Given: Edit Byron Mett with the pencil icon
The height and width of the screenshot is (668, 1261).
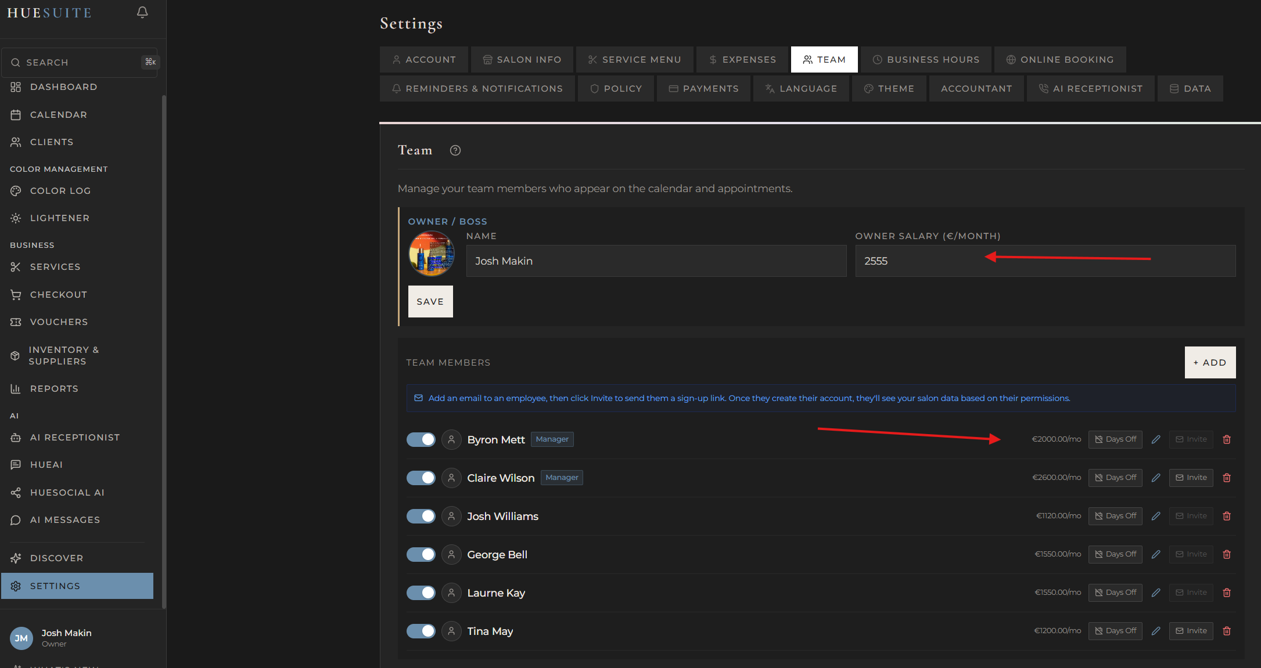Looking at the screenshot, I should (x=1155, y=439).
